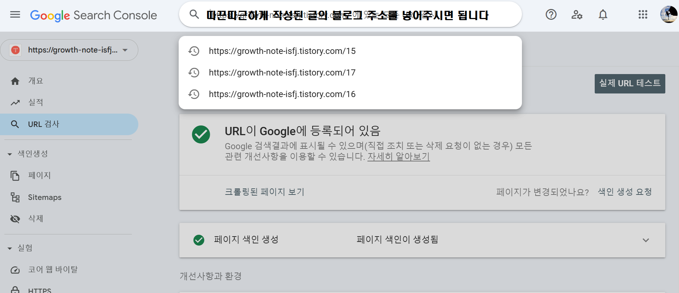Open 실적 performance report
Viewport: 679px width, 293px height.
[69, 102]
